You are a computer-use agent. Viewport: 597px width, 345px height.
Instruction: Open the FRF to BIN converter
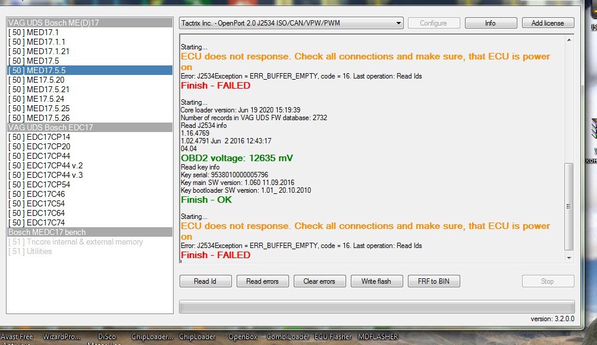pos(434,281)
